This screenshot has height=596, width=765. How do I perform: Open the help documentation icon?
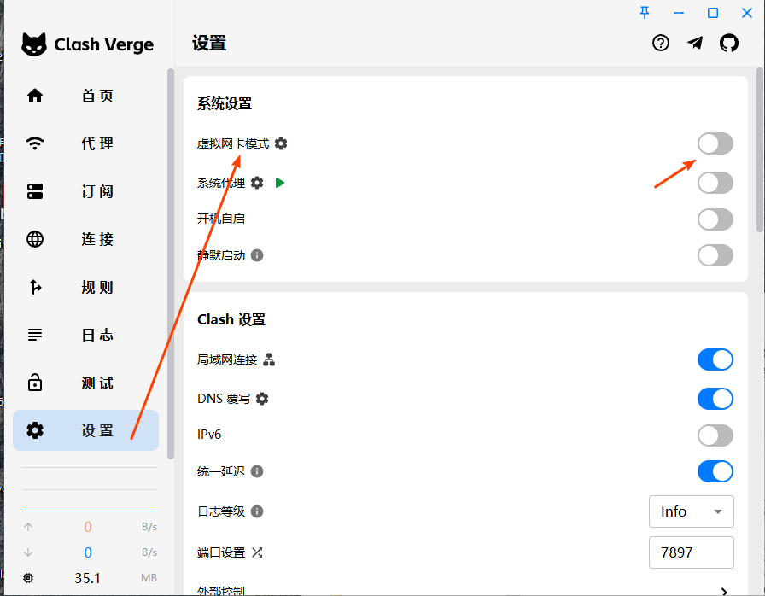coord(661,44)
